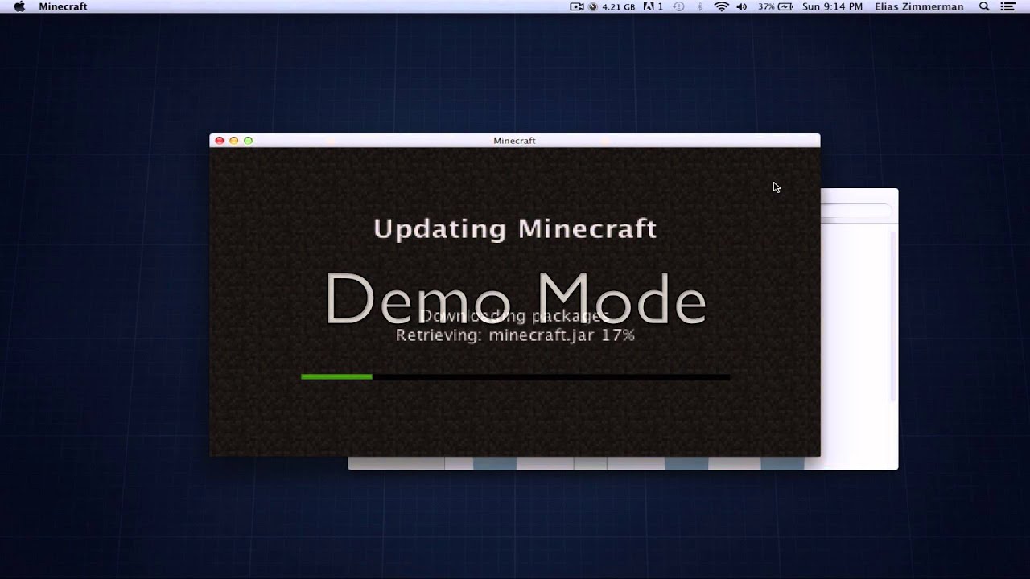
Task: Click the green download progress bar
Action: (336, 376)
